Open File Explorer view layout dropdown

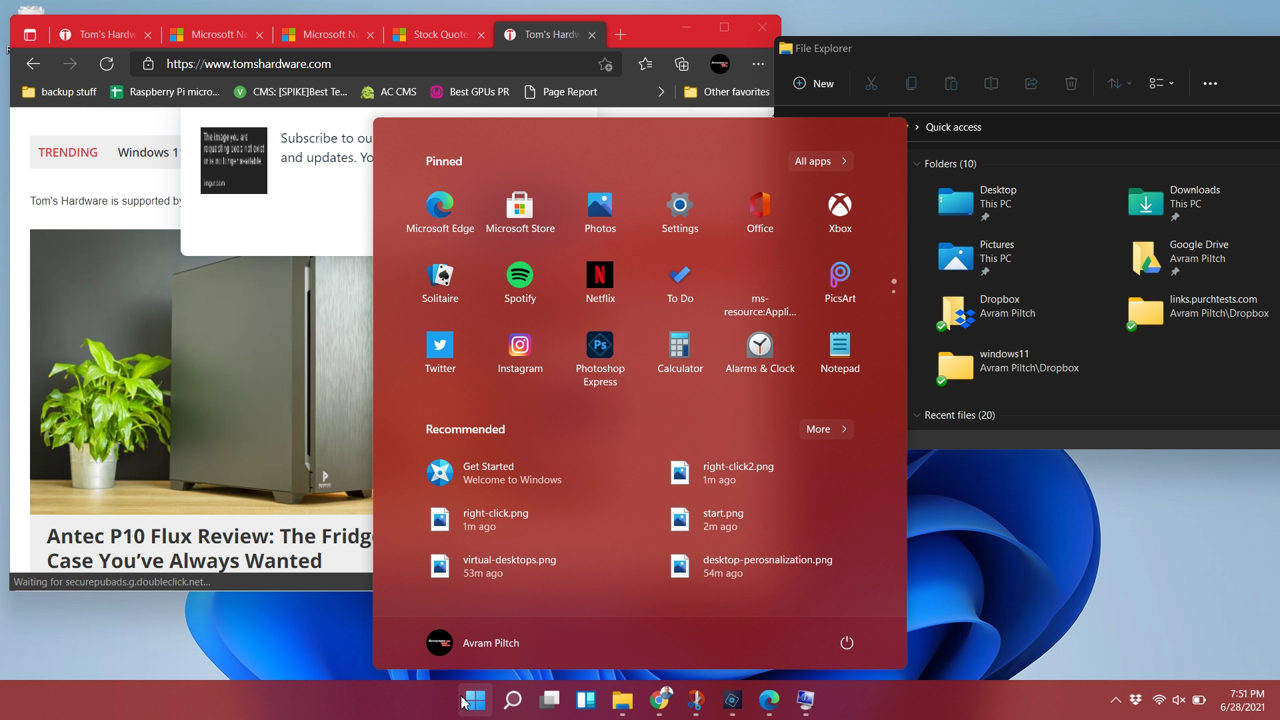tap(1161, 83)
